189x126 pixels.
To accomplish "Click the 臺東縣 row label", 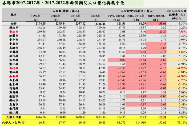I will [x=14, y=84].
